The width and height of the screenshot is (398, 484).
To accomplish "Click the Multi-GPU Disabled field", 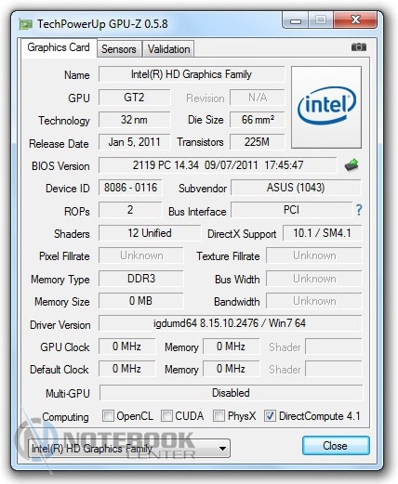I will pyautogui.click(x=231, y=393).
